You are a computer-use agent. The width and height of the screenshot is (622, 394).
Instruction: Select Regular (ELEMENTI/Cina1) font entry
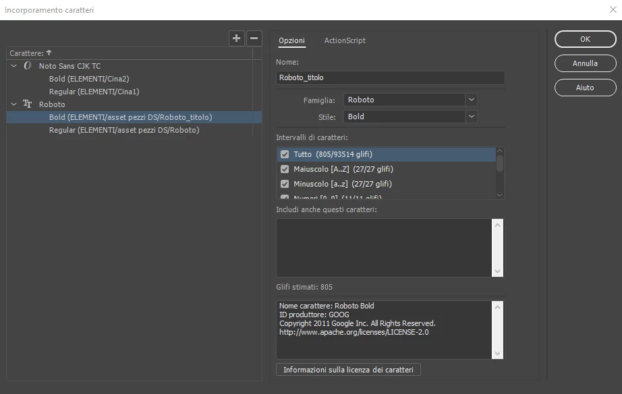click(x=94, y=92)
